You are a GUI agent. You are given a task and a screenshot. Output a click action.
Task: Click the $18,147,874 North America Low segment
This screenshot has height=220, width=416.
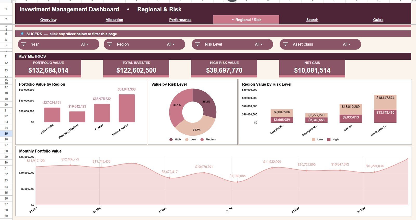pyautogui.click(x=385, y=102)
